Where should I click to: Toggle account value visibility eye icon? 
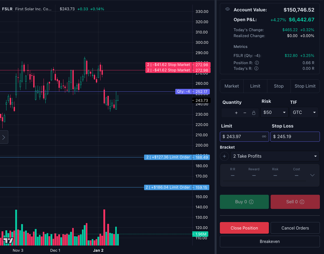[227, 9]
